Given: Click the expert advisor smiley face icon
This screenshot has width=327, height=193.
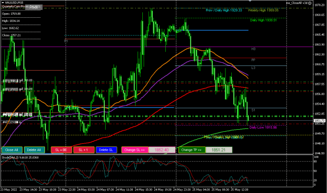Looking at the screenshot, I should (x=310, y=3).
